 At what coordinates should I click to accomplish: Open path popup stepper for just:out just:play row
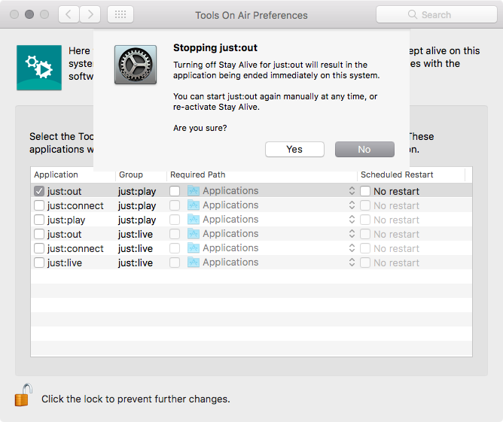(x=352, y=190)
